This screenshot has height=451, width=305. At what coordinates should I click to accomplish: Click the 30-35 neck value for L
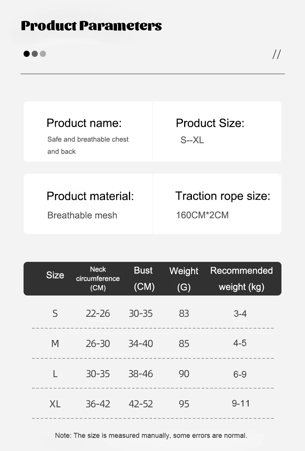(98, 374)
